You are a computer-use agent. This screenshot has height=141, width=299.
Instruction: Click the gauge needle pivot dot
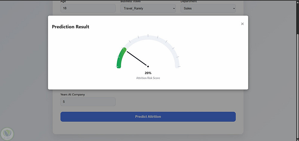pyautogui.click(x=148, y=66)
